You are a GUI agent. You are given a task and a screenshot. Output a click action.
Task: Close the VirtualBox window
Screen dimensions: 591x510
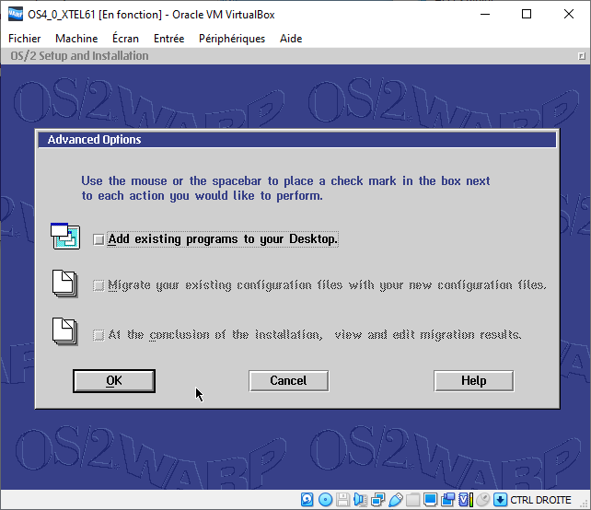(569, 15)
